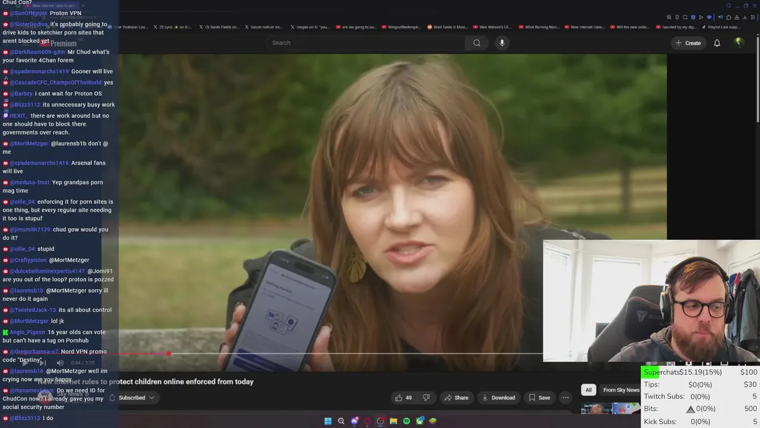Seek using the red video progress bar
760x428 pixels.
(x=331, y=354)
